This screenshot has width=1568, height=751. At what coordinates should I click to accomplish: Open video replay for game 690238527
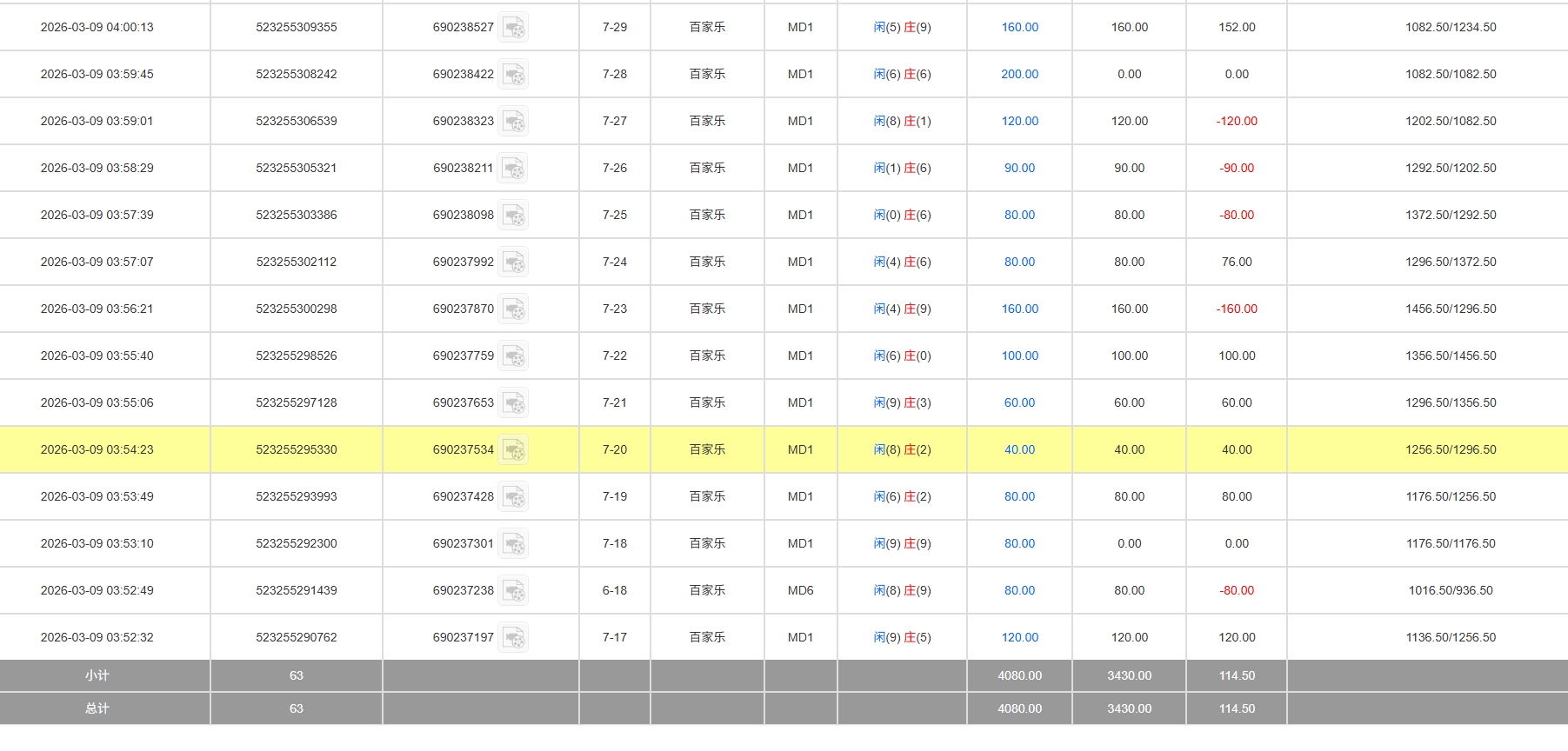pos(514,28)
